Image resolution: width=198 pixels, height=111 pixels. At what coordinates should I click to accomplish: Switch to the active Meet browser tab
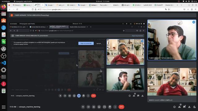click(39, 5)
